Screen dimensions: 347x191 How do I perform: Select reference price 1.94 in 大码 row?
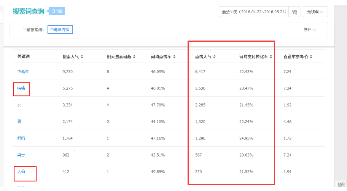[x=287, y=172]
